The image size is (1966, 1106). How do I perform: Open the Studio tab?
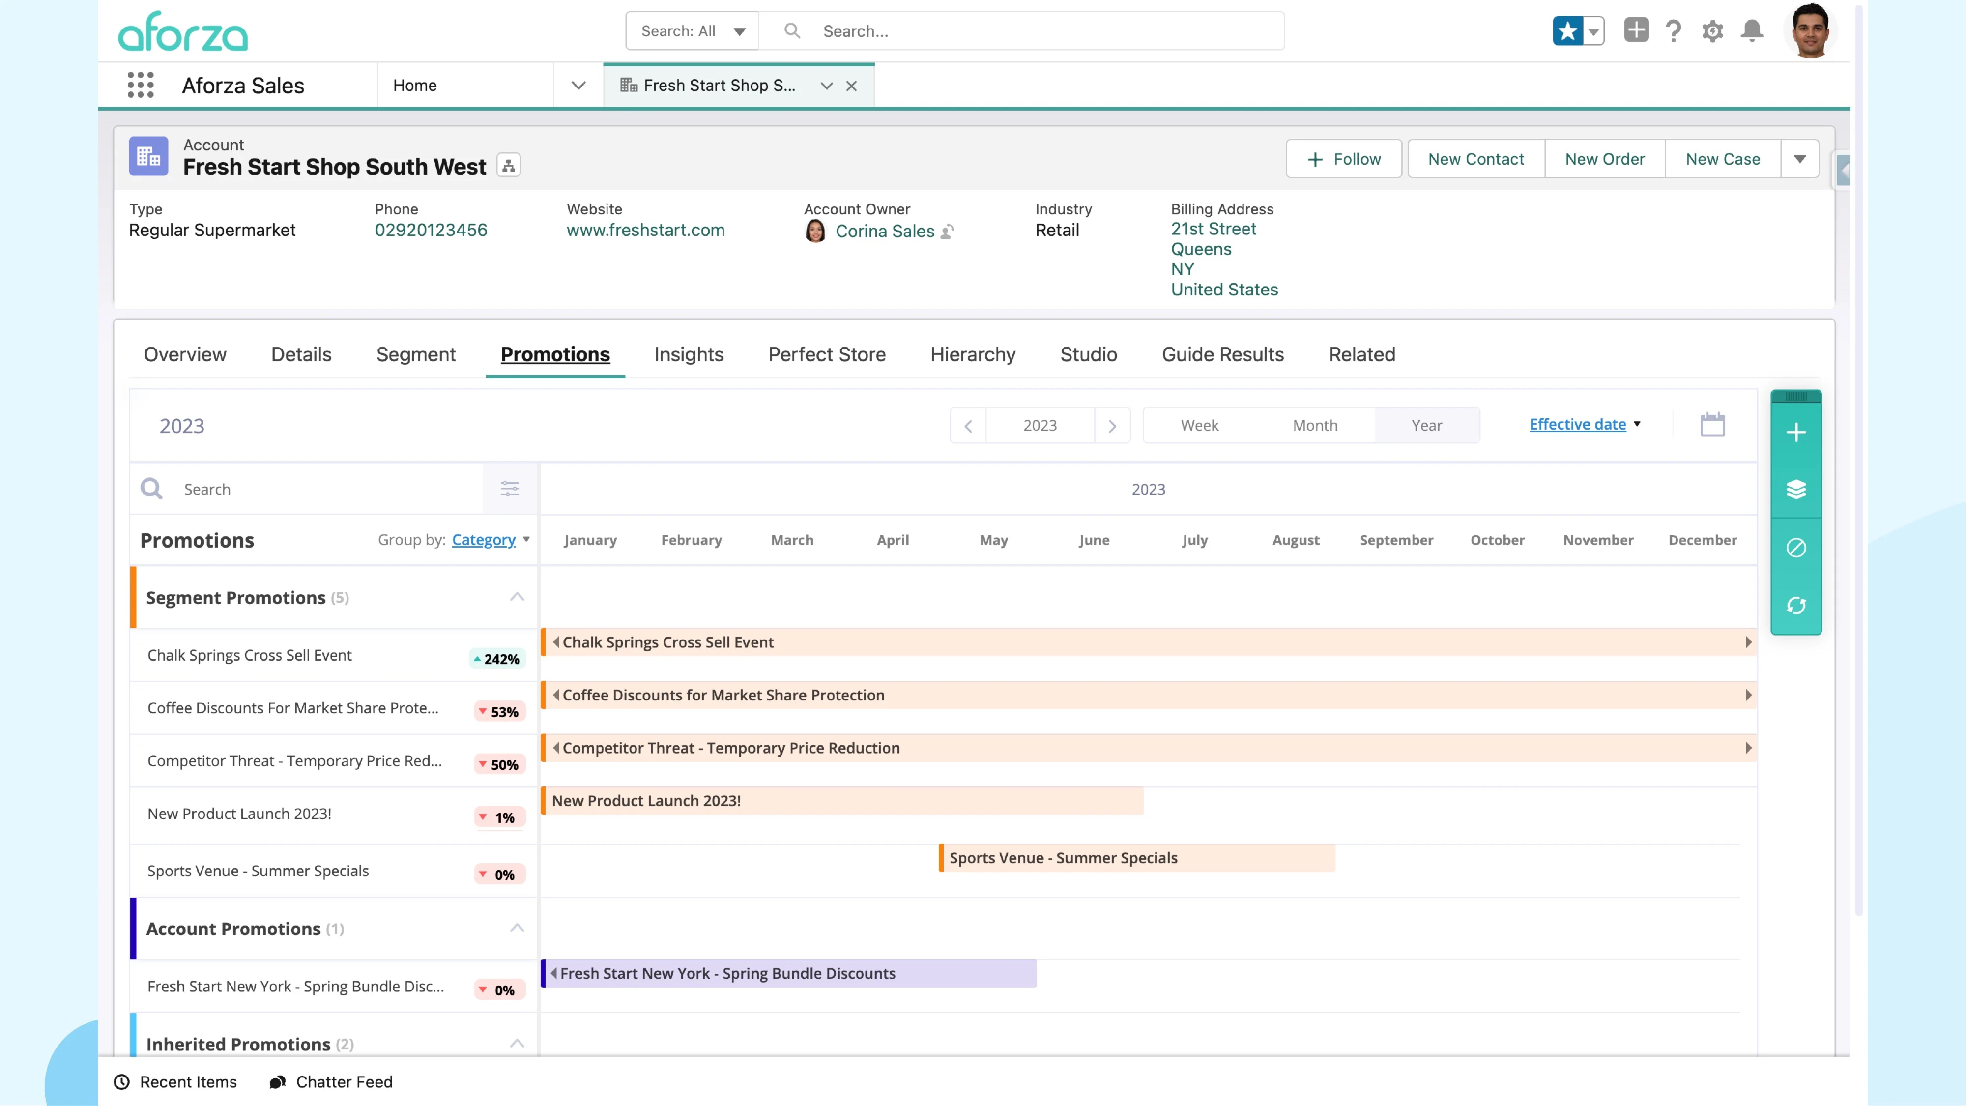pos(1089,354)
